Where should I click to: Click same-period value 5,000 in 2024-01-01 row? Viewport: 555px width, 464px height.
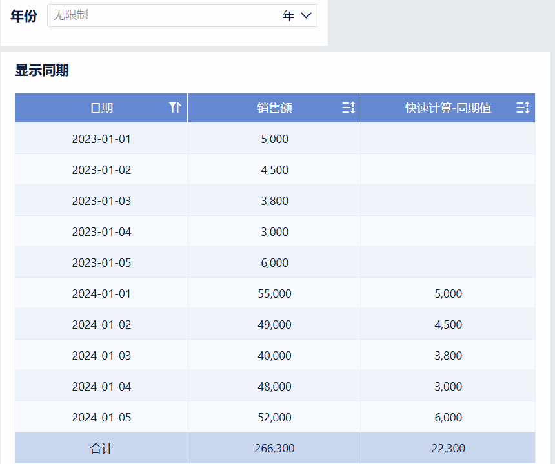click(448, 294)
